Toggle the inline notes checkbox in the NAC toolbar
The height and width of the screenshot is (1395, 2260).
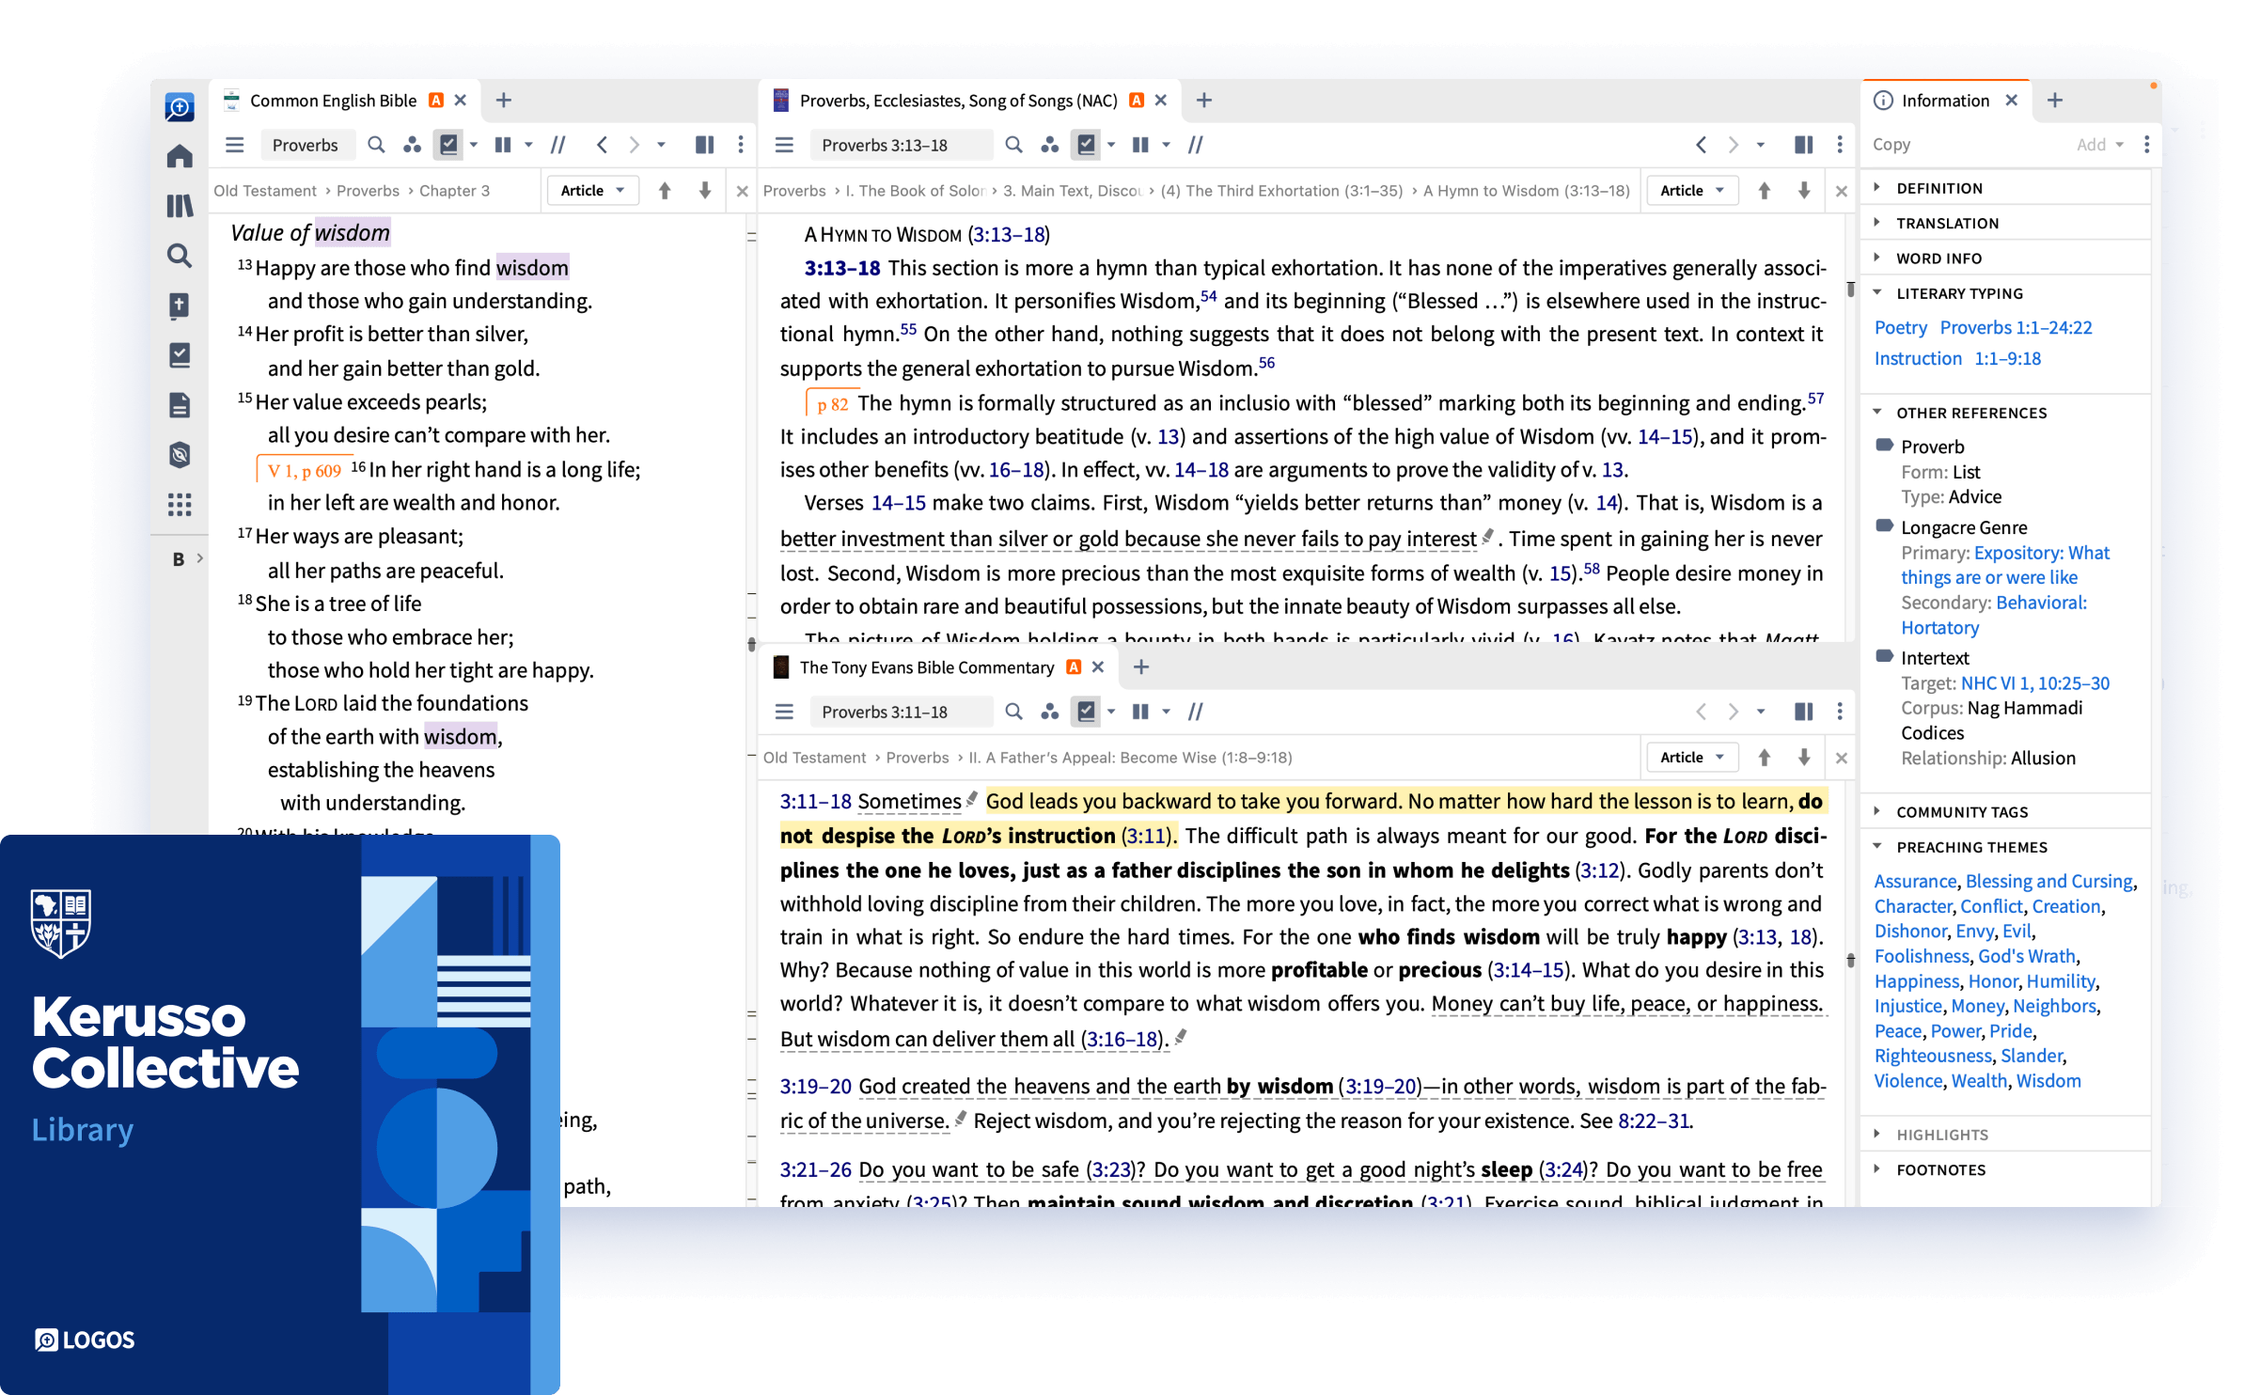click(x=1086, y=145)
